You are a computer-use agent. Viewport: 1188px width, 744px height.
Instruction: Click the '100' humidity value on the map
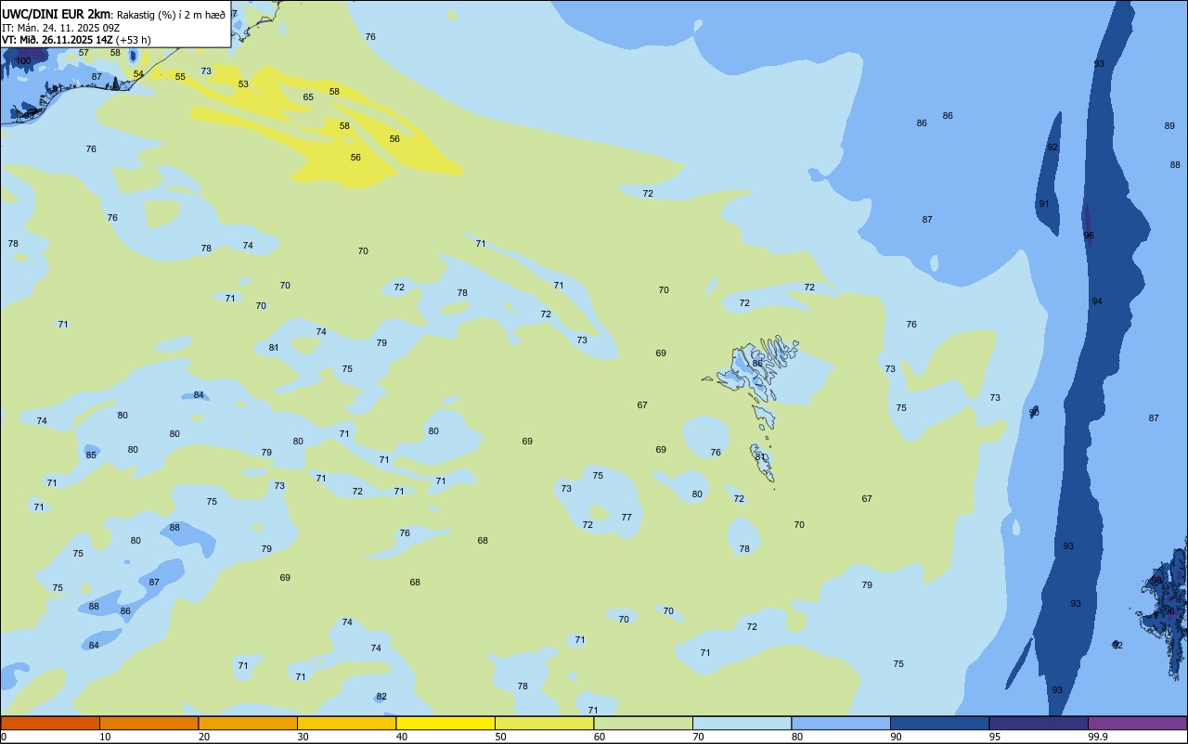23,60
